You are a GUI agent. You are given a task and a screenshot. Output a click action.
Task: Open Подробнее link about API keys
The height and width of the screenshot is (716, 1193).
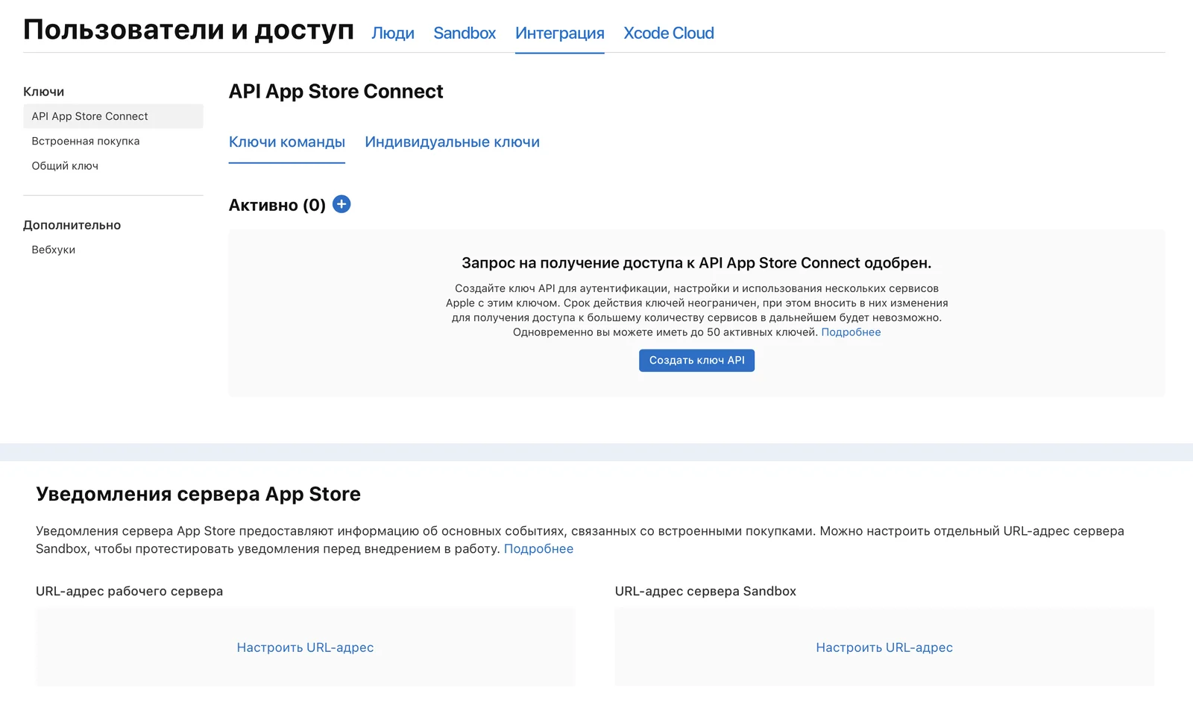[x=851, y=332]
